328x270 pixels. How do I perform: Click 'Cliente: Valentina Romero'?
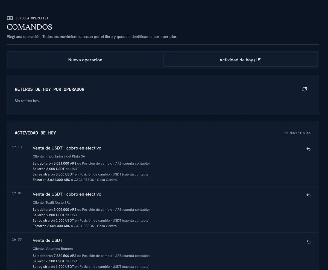click(53, 249)
